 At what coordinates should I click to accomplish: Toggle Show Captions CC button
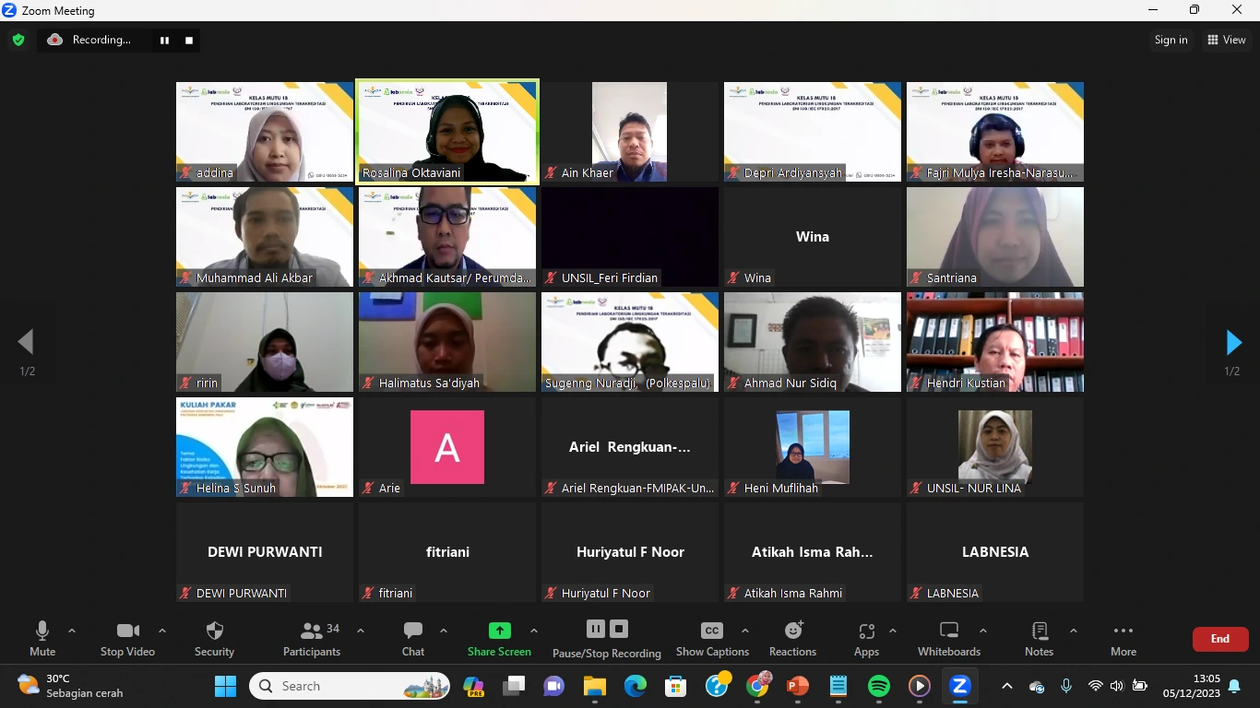tap(712, 631)
